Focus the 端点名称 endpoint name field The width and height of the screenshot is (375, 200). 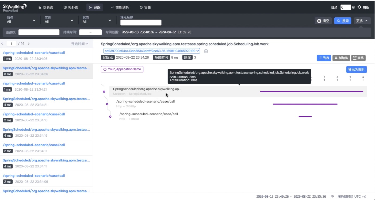pyautogui.click(x=141, y=22)
